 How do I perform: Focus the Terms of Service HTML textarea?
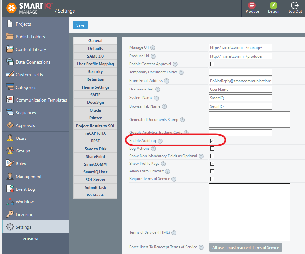(x=249, y=212)
